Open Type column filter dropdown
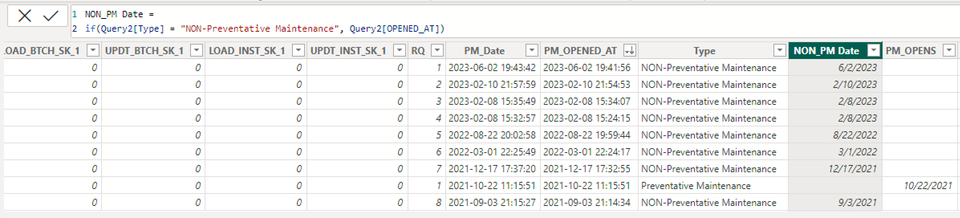Screen dimensions: 960x218 click(x=780, y=51)
